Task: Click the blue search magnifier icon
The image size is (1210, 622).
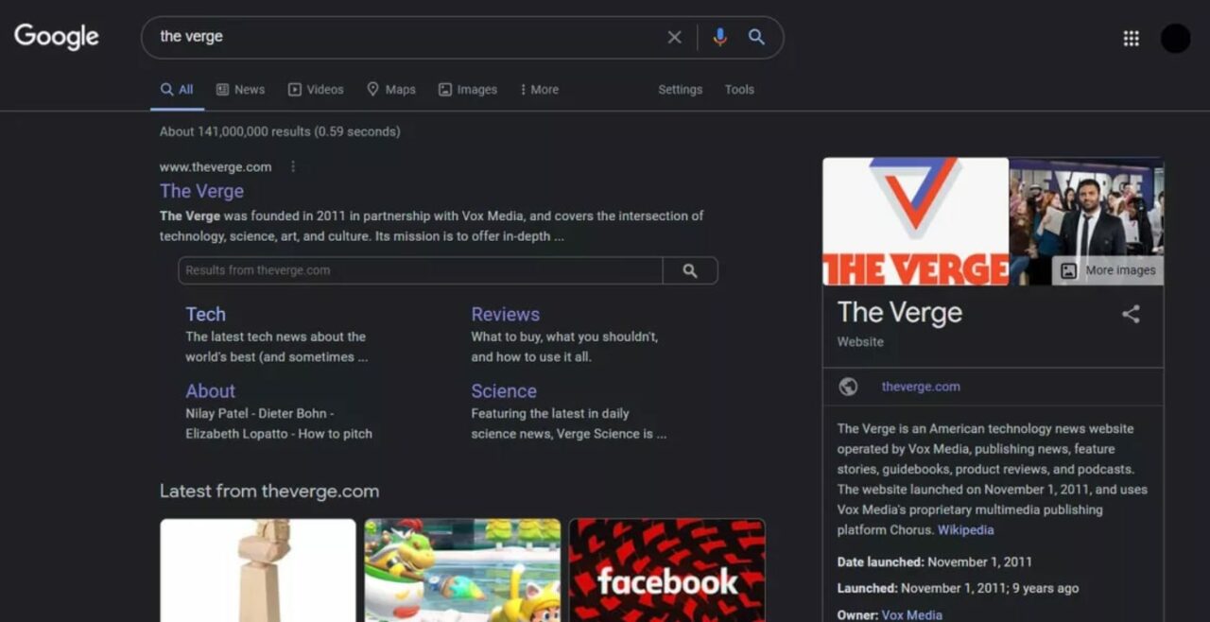Action: [x=756, y=37]
